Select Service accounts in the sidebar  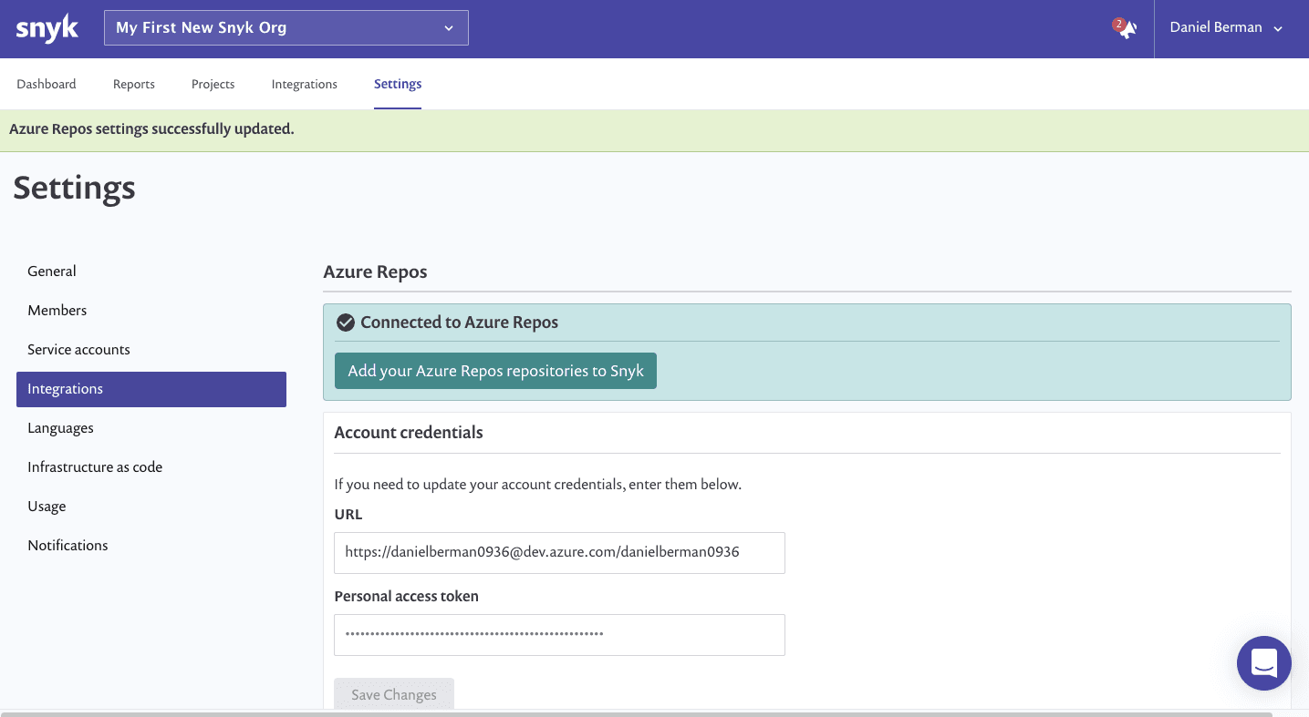pyautogui.click(x=151, y=350)
